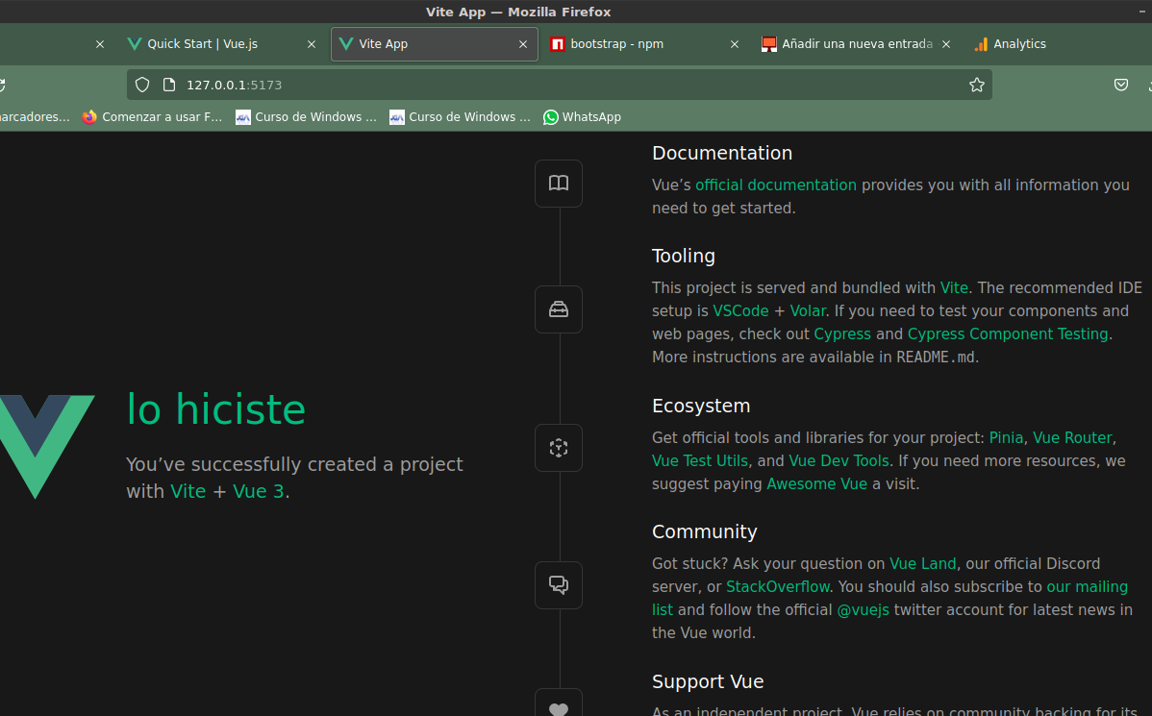Save the page to Pocket

coord(1121,85)
